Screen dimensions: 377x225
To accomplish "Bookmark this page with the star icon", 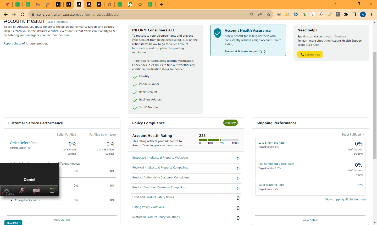I will [269, 14].
